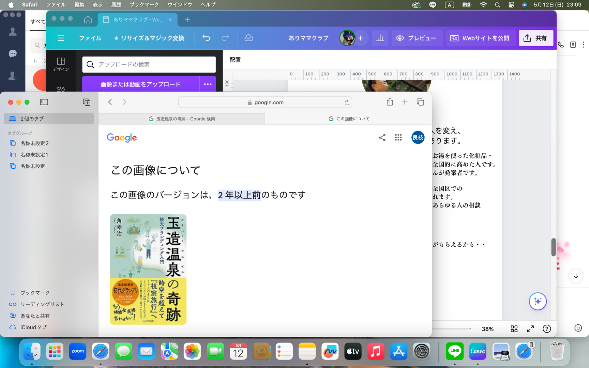Open 履歴 menu in menu bar

[116, 5]
